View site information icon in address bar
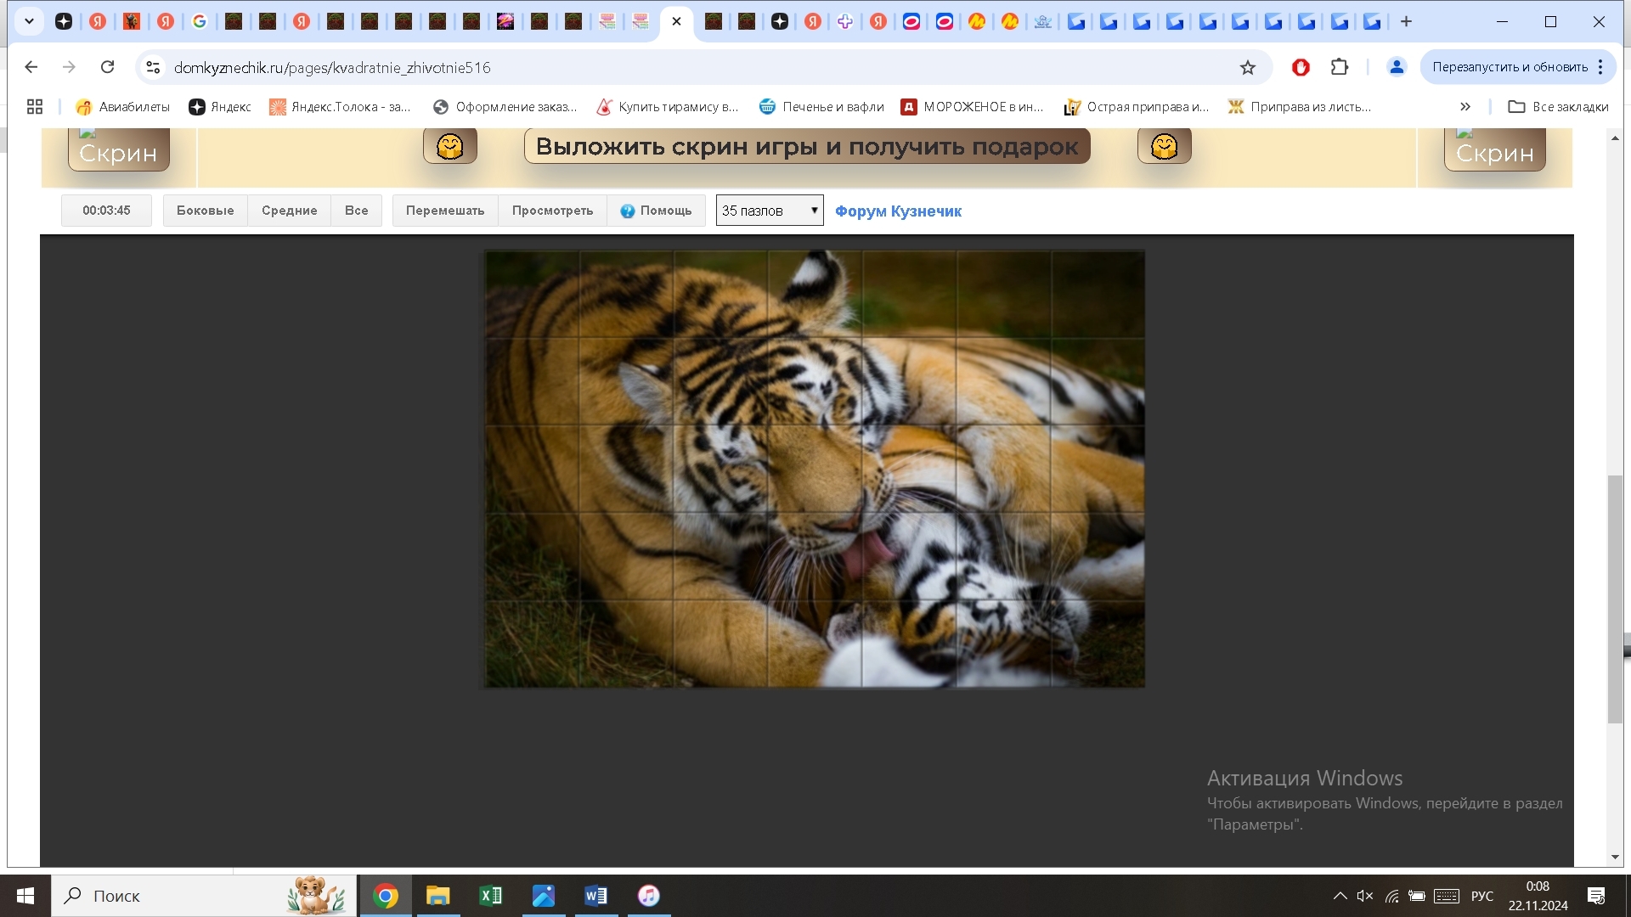Screen dimensions: 1631x917 [153, 67]
